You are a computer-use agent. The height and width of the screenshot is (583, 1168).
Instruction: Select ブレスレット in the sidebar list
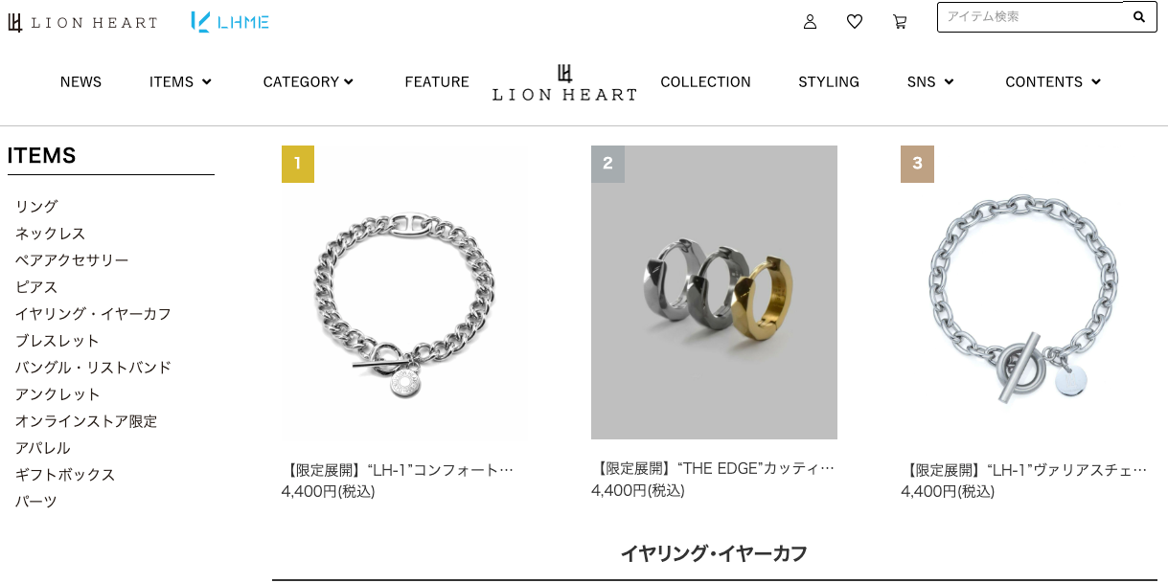pyautogui.click(x=57, y=341)
